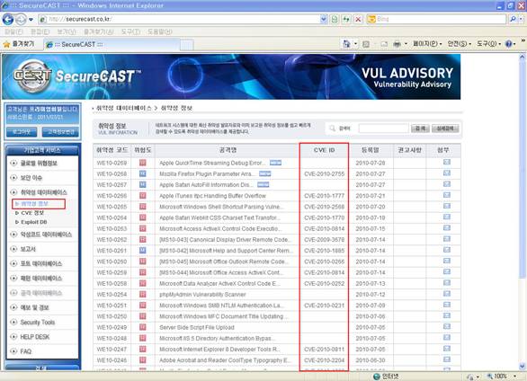Click the 로그아웃 button in account panel
The image size is (527, 381).
click(22, 132)
